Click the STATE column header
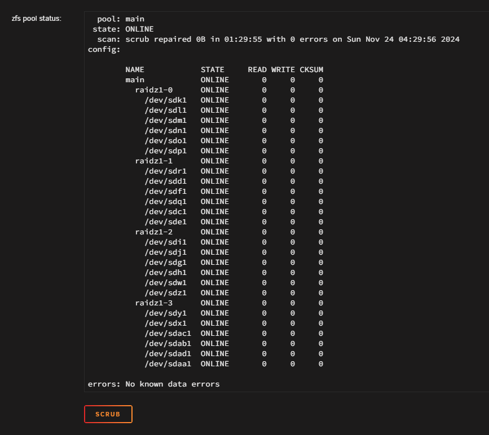The width and height of the screenshot is (489, 435). [x=212, y=70]
